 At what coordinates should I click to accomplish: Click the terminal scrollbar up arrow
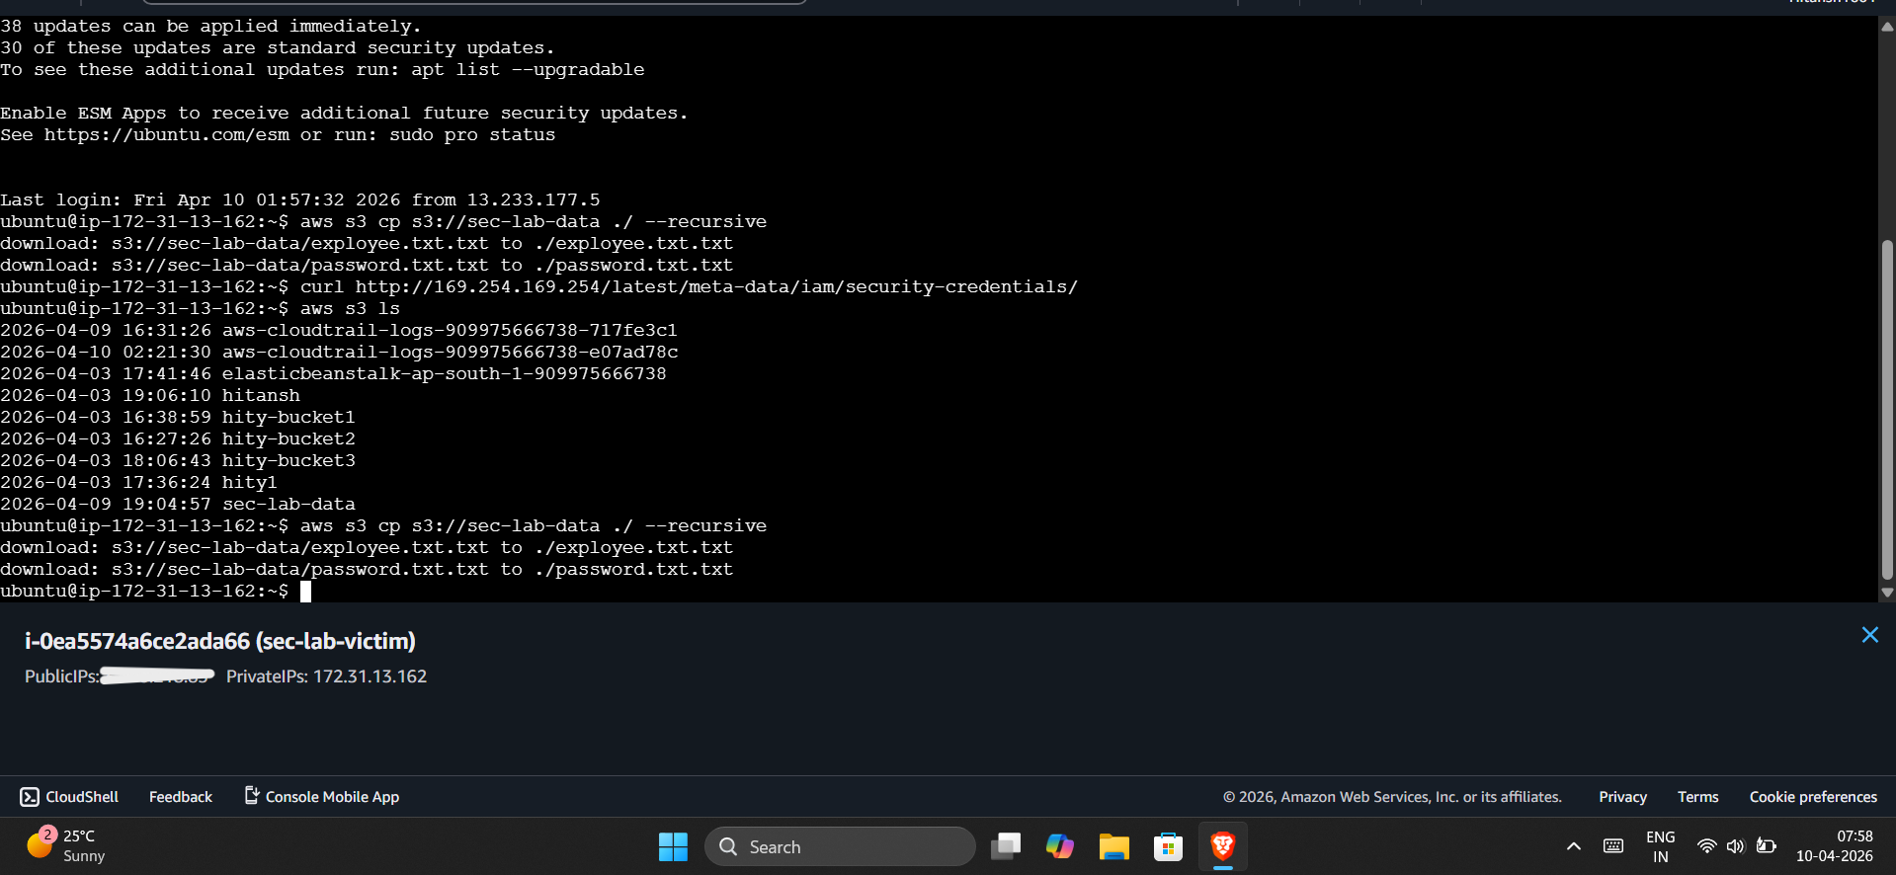point(1887,28)
